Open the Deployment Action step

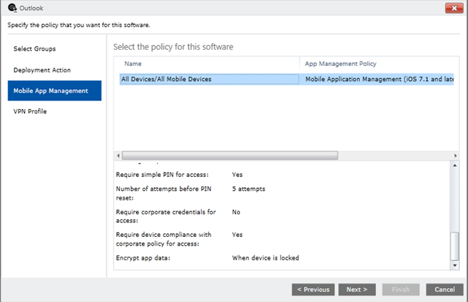click(42, 70)
